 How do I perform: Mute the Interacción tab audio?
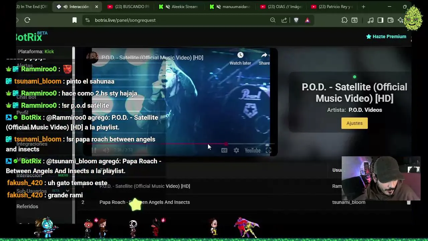click(x=66, y=7)
